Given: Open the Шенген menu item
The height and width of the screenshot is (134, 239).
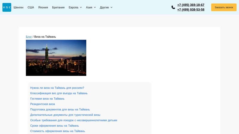Looking at the screenshot, I should (x=19, y=7).
